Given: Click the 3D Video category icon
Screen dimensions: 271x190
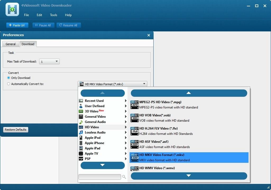Looking at the screenshot, I should click(81, 111).
